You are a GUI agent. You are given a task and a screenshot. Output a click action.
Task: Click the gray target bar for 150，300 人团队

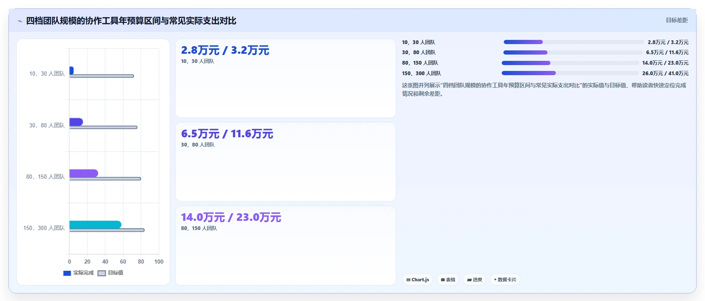click(x=107, y=230)
